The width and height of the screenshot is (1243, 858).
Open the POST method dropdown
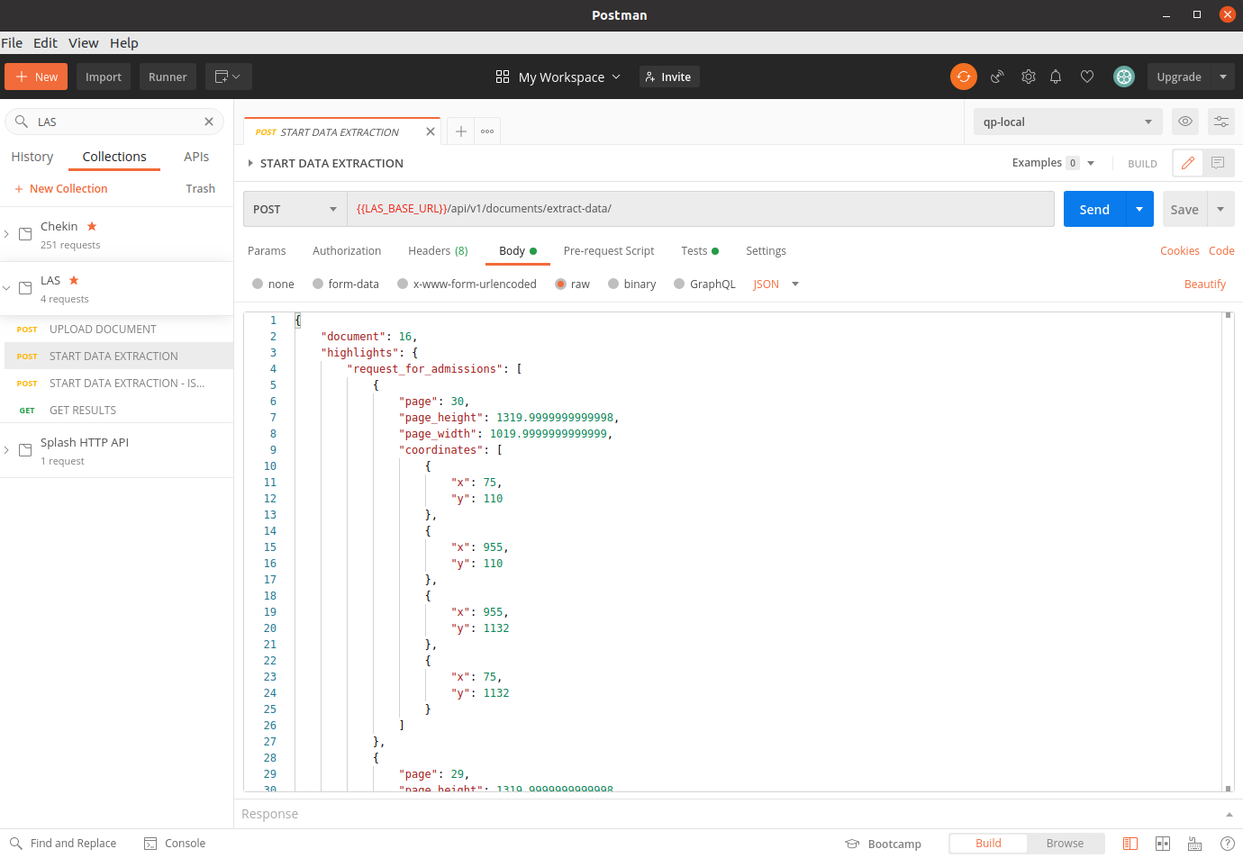click(x=295, y=209)
